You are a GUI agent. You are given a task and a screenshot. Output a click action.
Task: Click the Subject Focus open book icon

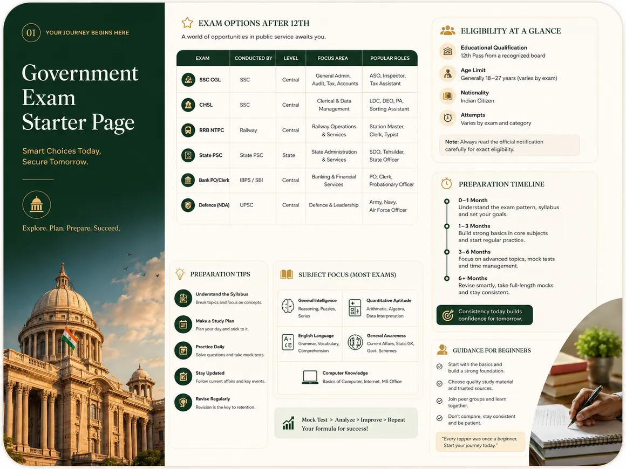coord(287,274)
